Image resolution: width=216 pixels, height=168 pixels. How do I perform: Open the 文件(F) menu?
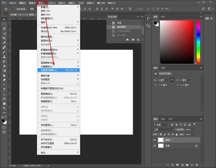click(13, 3)
